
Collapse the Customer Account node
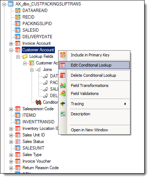pyautogui.click(x=11, y=50)
